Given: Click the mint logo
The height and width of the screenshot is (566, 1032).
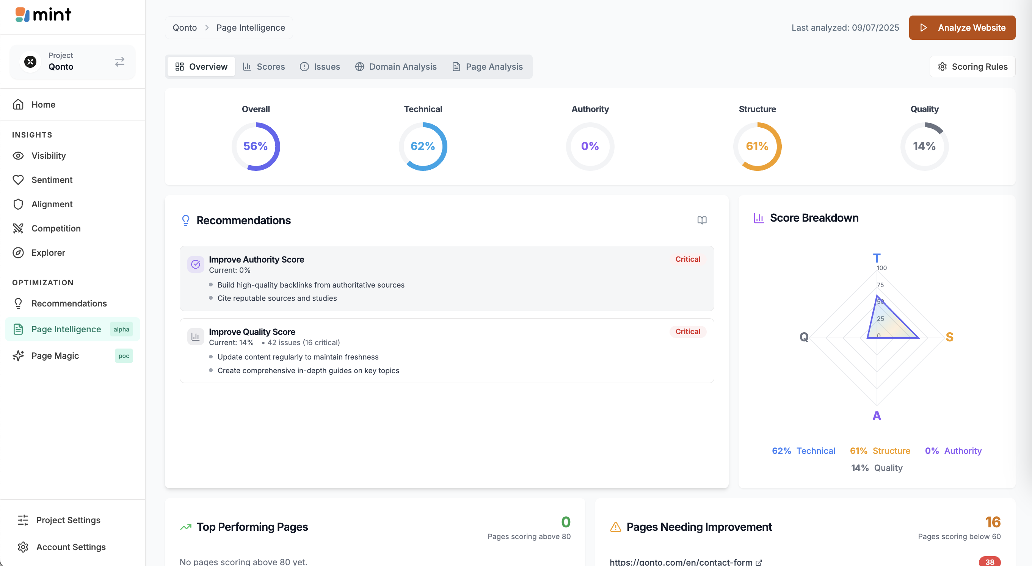Looking at the screenshot, I should pyautogui.click(x=43, y=15).
